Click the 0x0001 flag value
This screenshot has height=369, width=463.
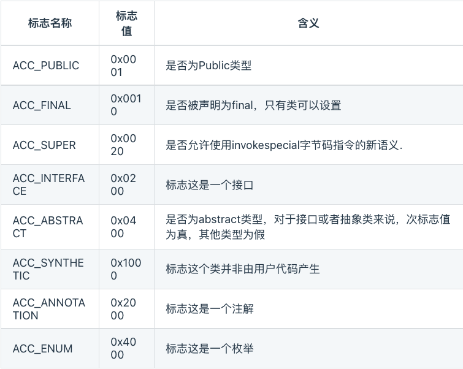(x=123, y=66)
